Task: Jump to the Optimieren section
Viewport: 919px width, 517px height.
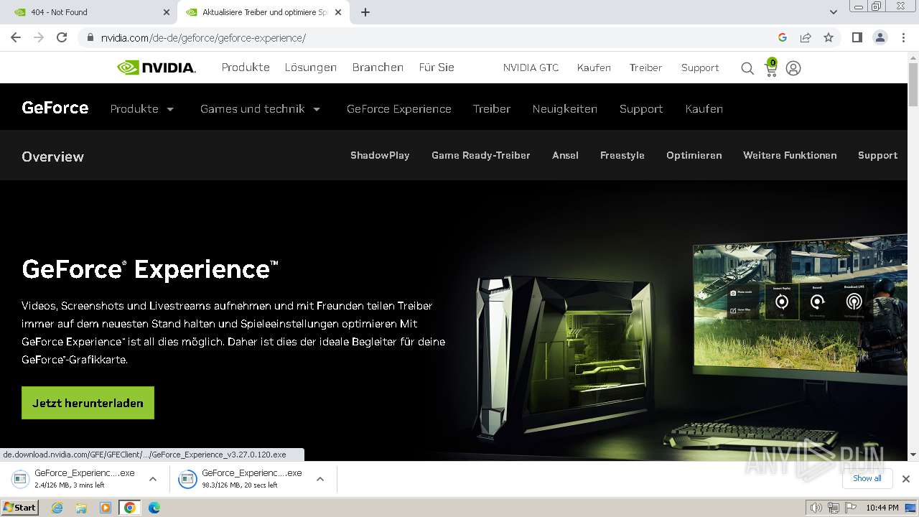Action: [x=694, y=155]
